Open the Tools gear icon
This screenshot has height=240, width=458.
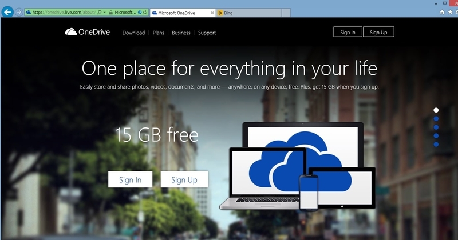click(457, 12)
